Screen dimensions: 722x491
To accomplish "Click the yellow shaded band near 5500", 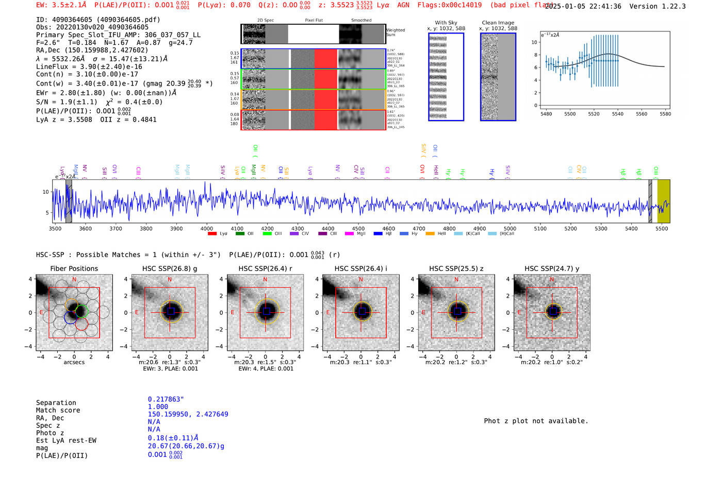I will (664, 201).
